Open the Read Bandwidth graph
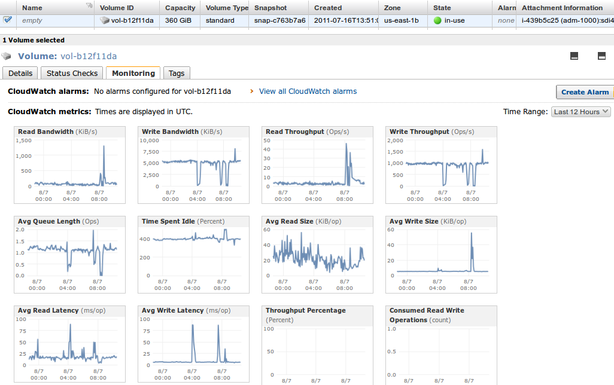The width and height of the screenshot is (614, 385). coord(69,165)
